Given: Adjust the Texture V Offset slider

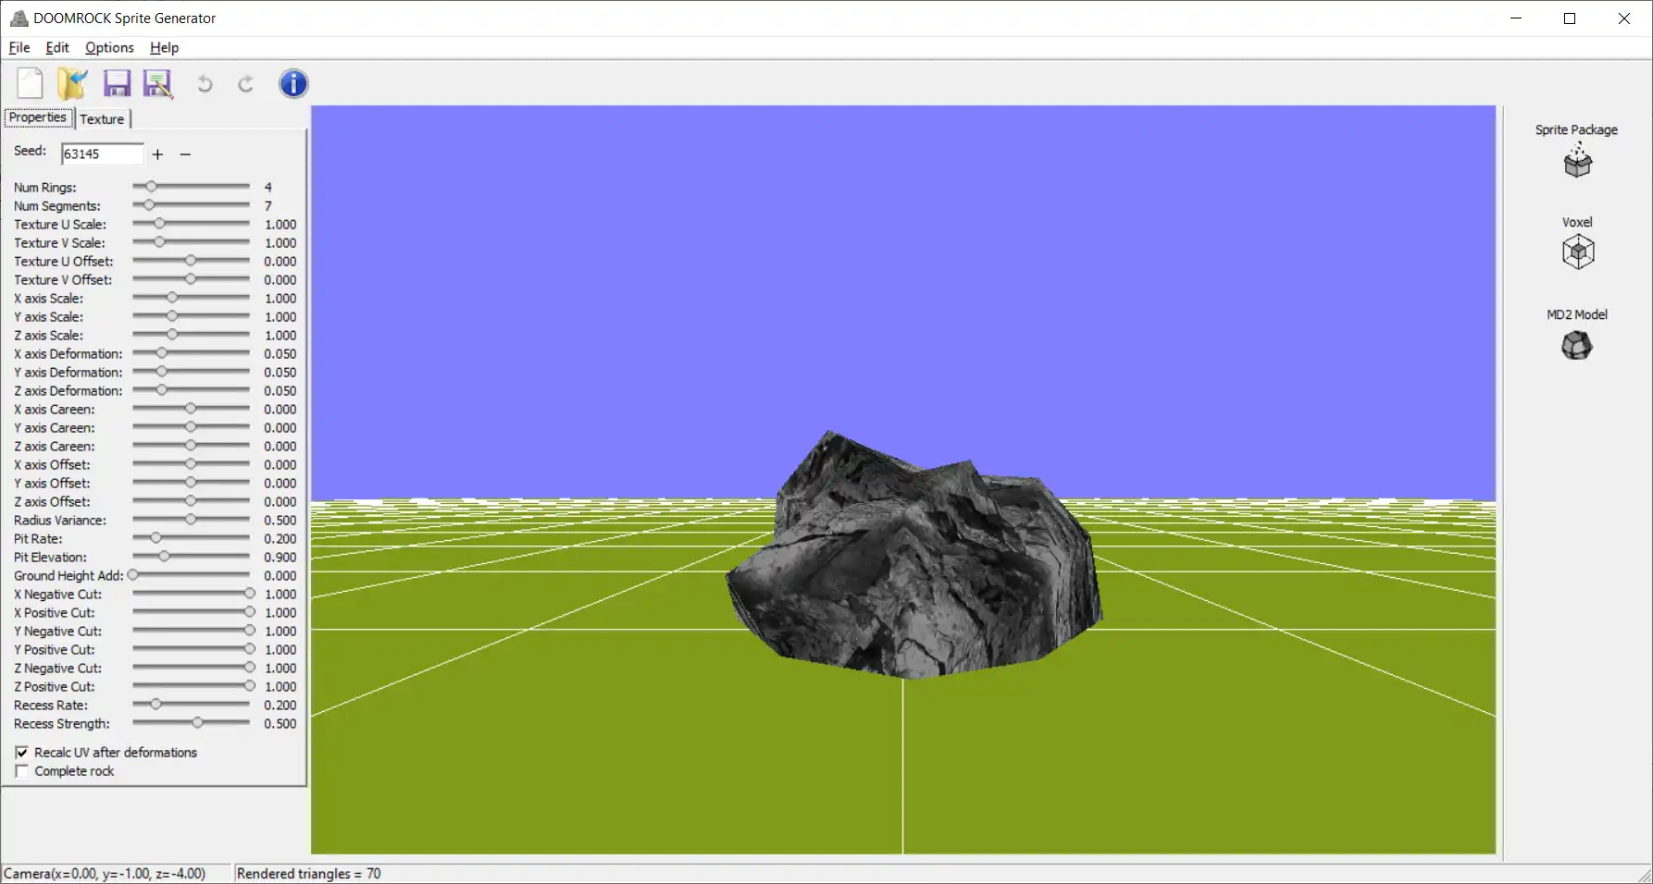Looking at the screenshot, I should 191,279.
